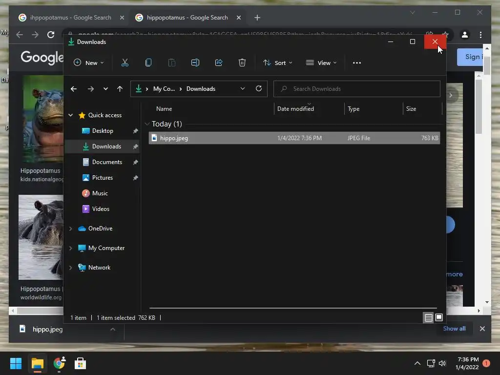The width and height of the screenshot is (500, 375).
Task: Switch to details view icon in status bar
Action: pyautogui.click(x=428, y=317)
